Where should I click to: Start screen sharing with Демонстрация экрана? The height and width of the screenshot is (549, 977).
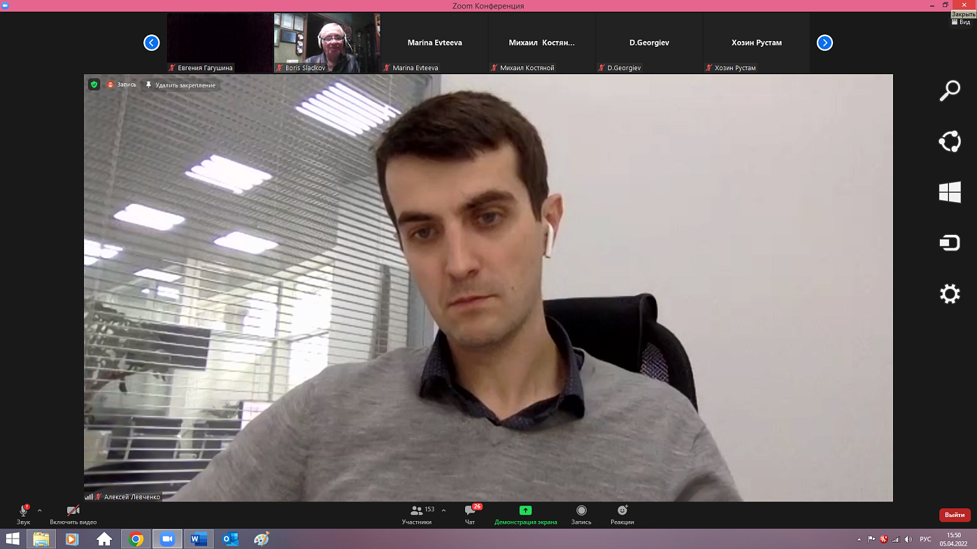coord(526,511)
